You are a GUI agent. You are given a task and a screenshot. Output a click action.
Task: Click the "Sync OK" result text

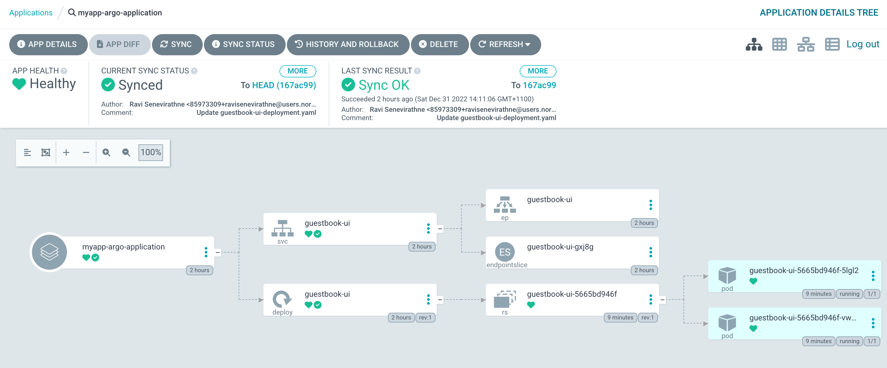pyautogui.click(x=384, y=85)
